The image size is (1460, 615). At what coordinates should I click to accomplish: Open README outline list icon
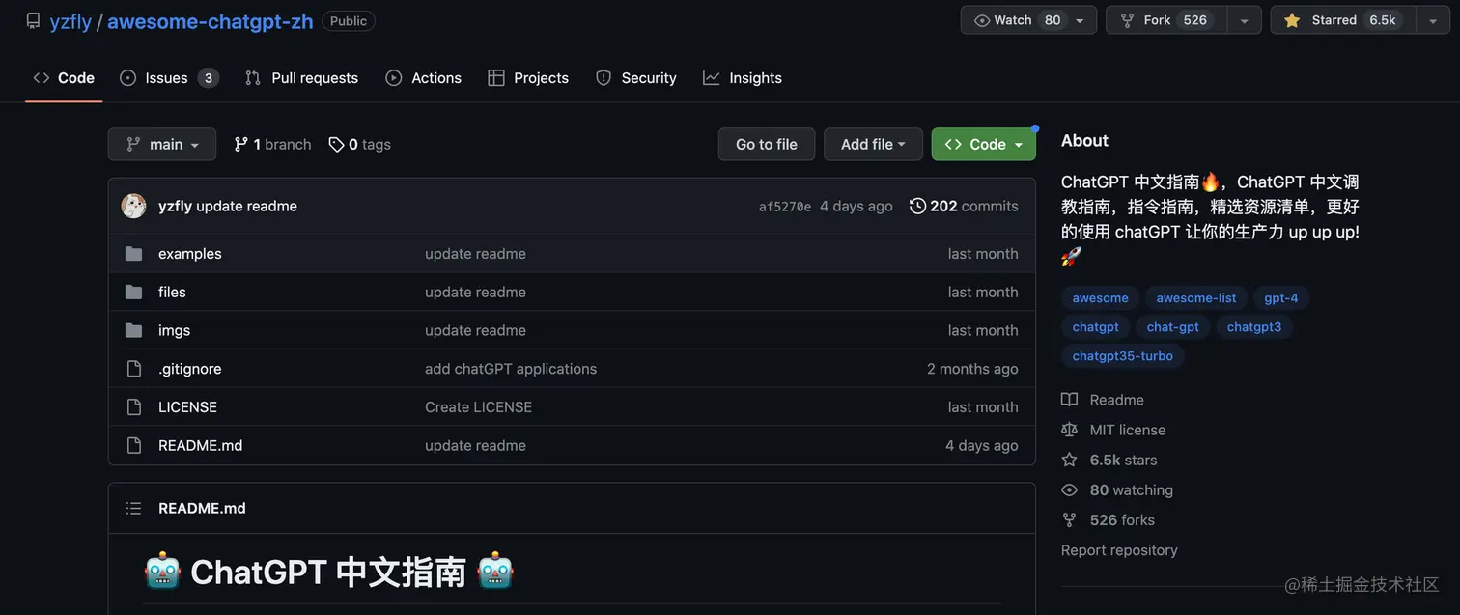pos(133,508)
